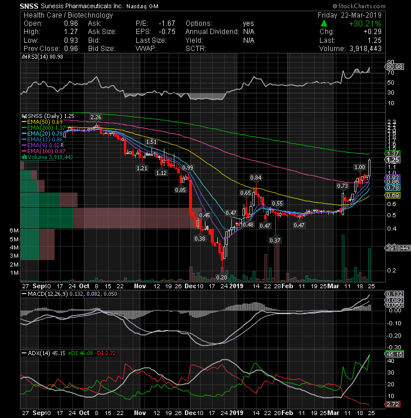This screenshot has width=411, height=418.
Task: Click the 3918443 volume tag on right axis
Action: 397,248
